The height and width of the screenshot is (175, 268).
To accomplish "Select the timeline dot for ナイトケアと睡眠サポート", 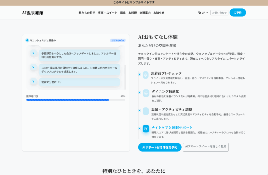I will click(x=139, y=129).
